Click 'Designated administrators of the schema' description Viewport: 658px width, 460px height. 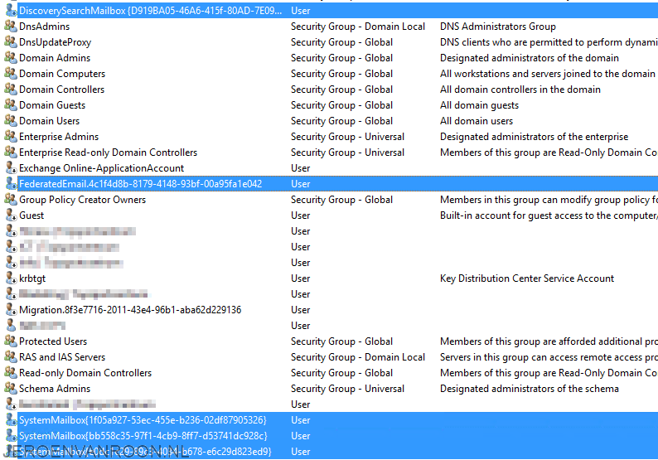click(530, 388)
